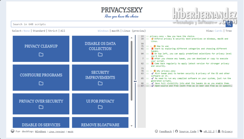Switch to the macOS tab
The width and height of the screenshot is (244, 139).
[115, 31]
